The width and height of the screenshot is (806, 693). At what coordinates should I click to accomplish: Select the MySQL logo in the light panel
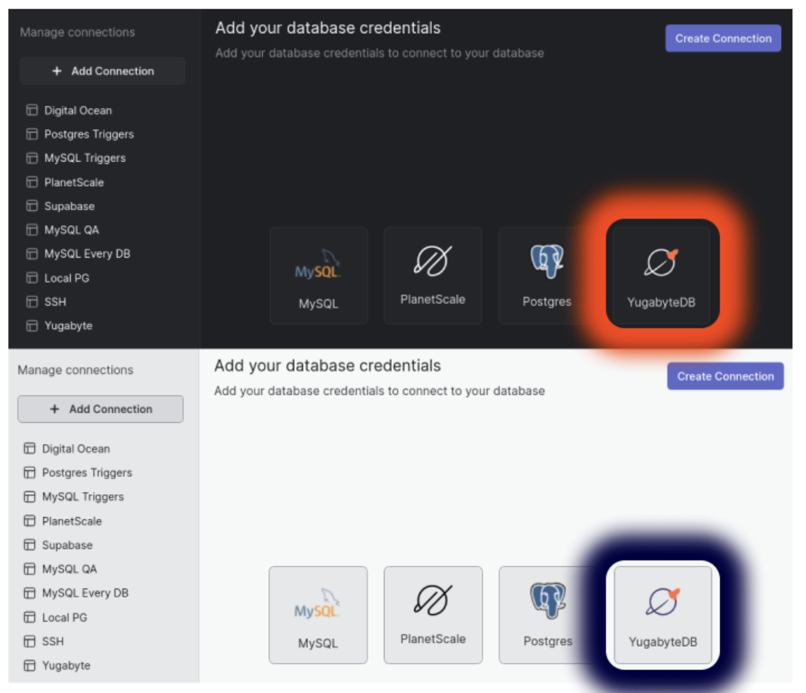[317, 604]
